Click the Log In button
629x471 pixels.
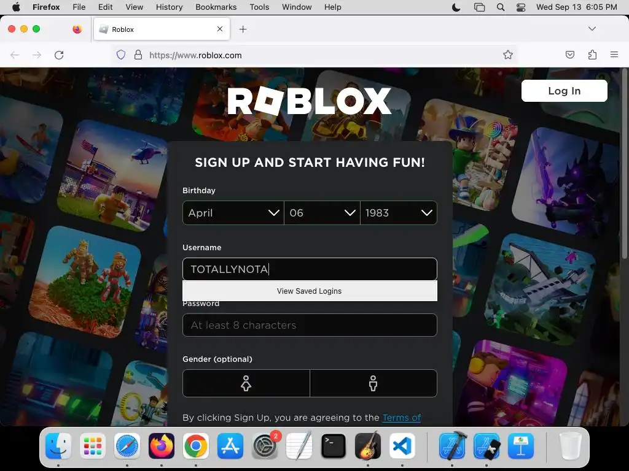tap(564, 91)
